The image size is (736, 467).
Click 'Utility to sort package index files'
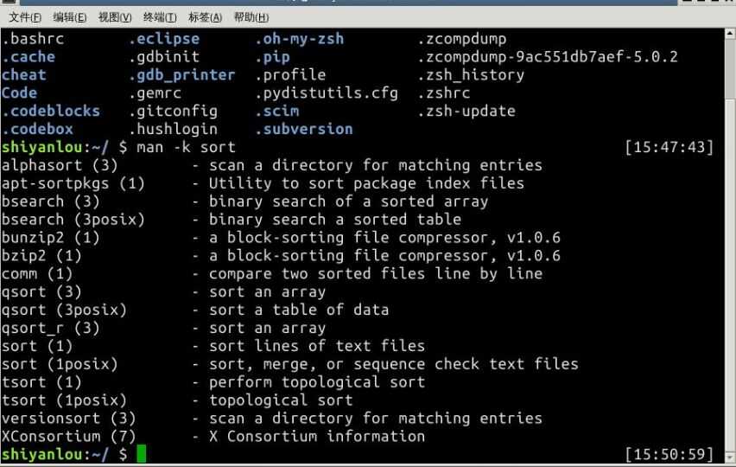pyautogui.click(x=366, y=183)
